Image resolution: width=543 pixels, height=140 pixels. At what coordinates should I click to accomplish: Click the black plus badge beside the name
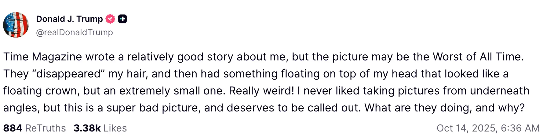(x=122, y=19)
